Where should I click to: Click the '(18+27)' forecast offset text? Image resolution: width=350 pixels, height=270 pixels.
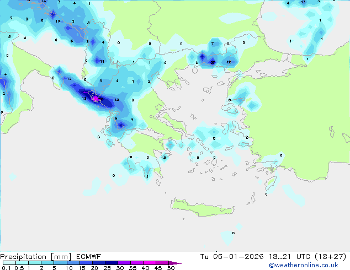pos(330,257)
